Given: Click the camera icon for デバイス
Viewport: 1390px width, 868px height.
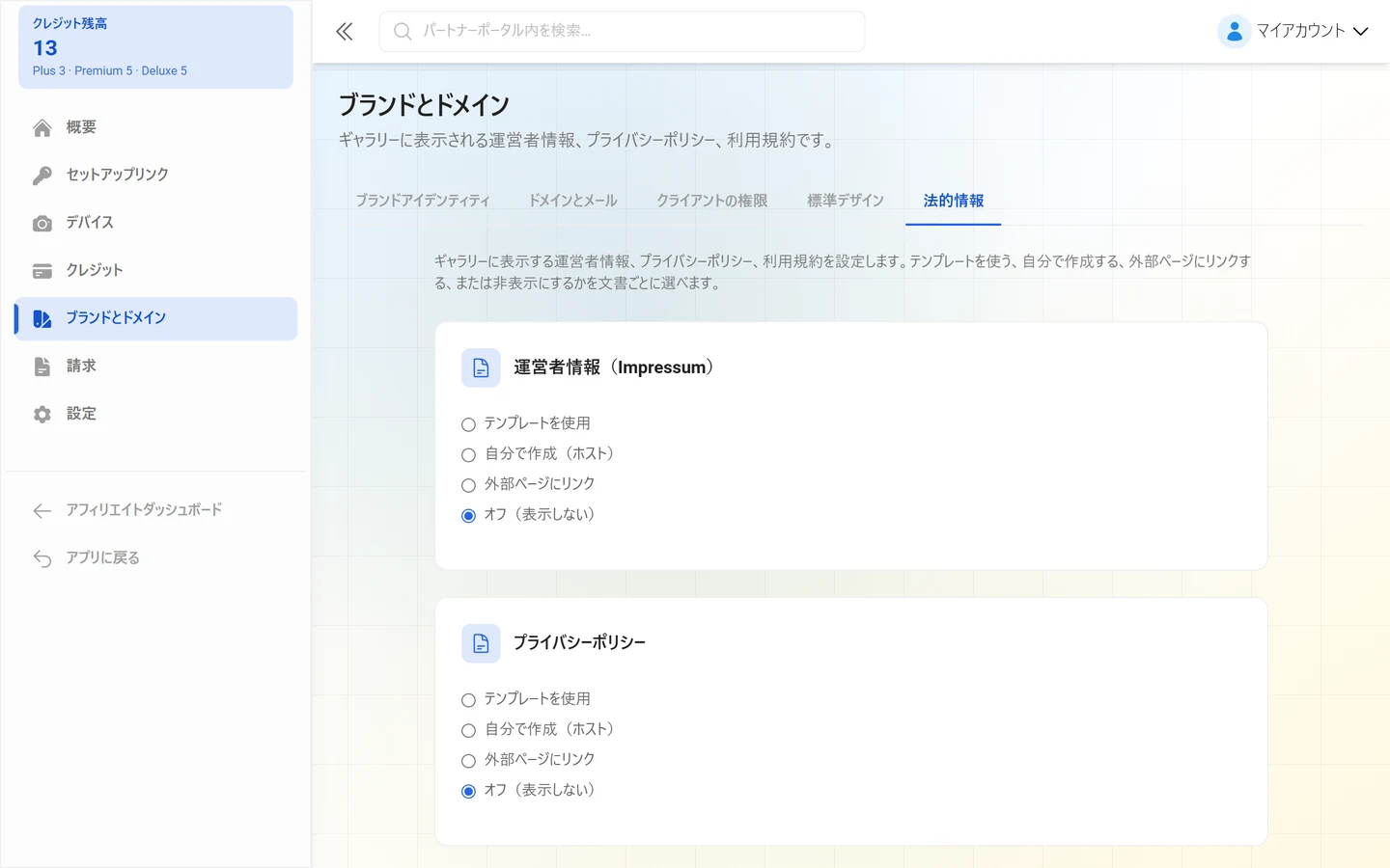Looking at the screenshot, I should (x=42, y=224).
